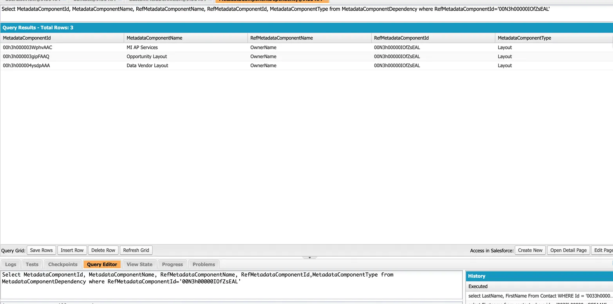Image resolution: width=613 pixels, height=304 pixels.
Task: Activate the Query Editor tab
Action: pos(101,264)
